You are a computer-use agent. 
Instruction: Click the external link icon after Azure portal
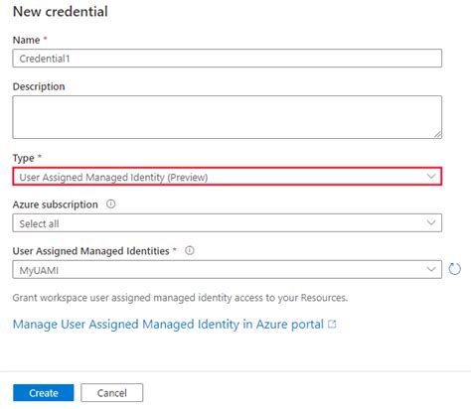tap(332, 324)
